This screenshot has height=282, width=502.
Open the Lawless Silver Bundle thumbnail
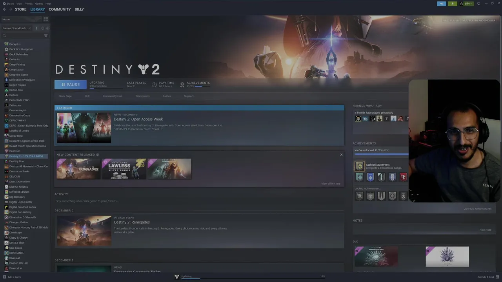pos(124,169)
